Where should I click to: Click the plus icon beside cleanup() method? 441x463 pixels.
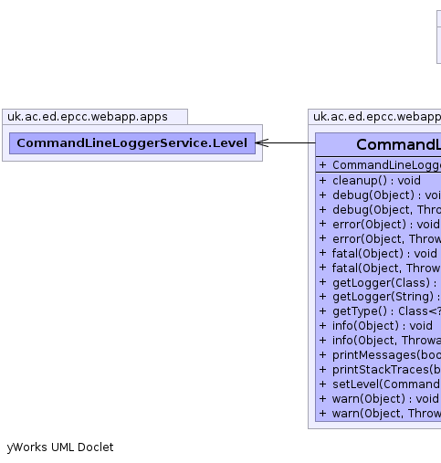coord(322,180)
